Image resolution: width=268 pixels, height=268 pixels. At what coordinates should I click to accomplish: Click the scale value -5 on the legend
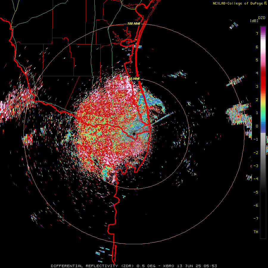tap(256, 192)
